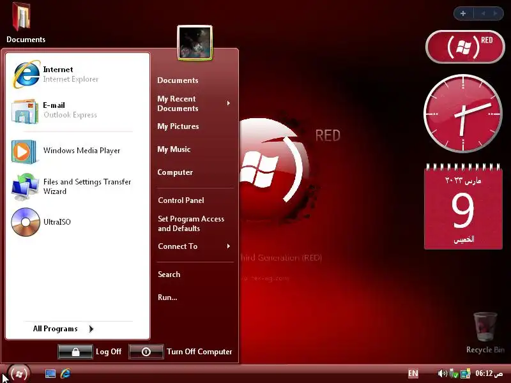Select Set Program Access and Defaults
Image resolution: width=511 pixels, height=383 pixels.
[191, 224]
